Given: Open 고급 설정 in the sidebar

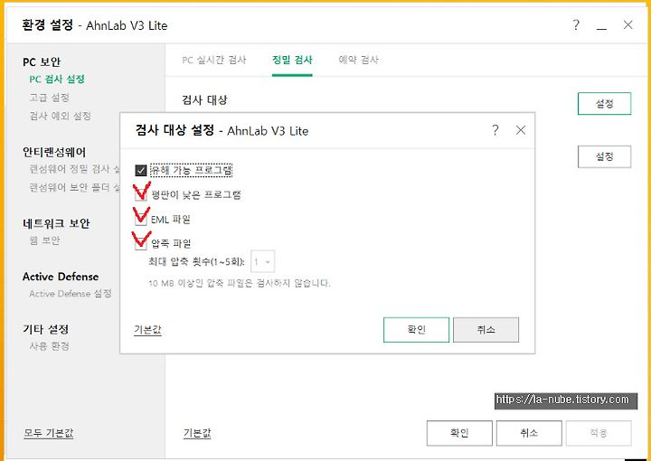Looking at the screenshot, I should pos(49,98).
